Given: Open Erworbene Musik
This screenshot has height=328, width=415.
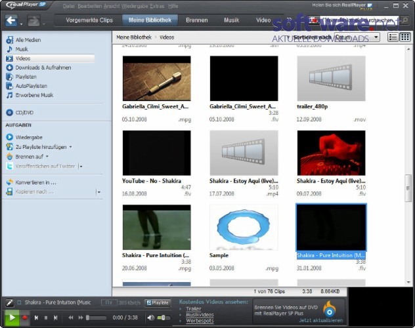Looking at the screenshot, I should (34, 95).
